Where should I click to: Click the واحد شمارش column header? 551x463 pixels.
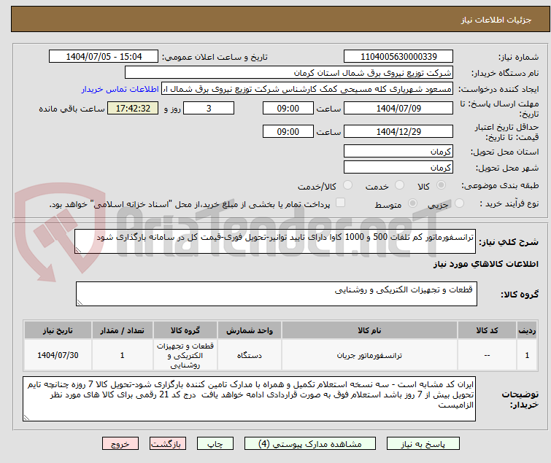pyautogui.click(x=250, y=330)
